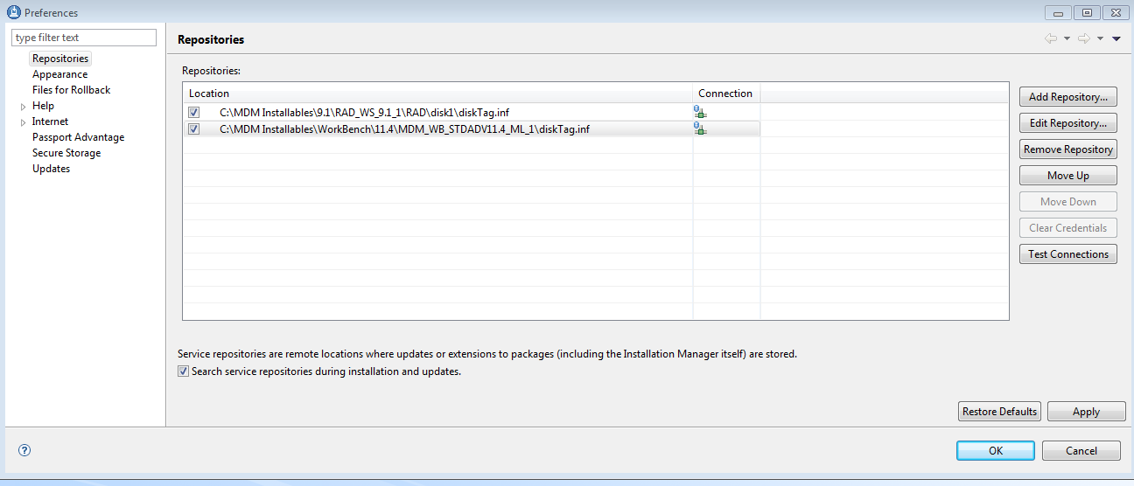1134x486 pixels.
Task: Expand the Internet tree node
Action: coord(23,122)
